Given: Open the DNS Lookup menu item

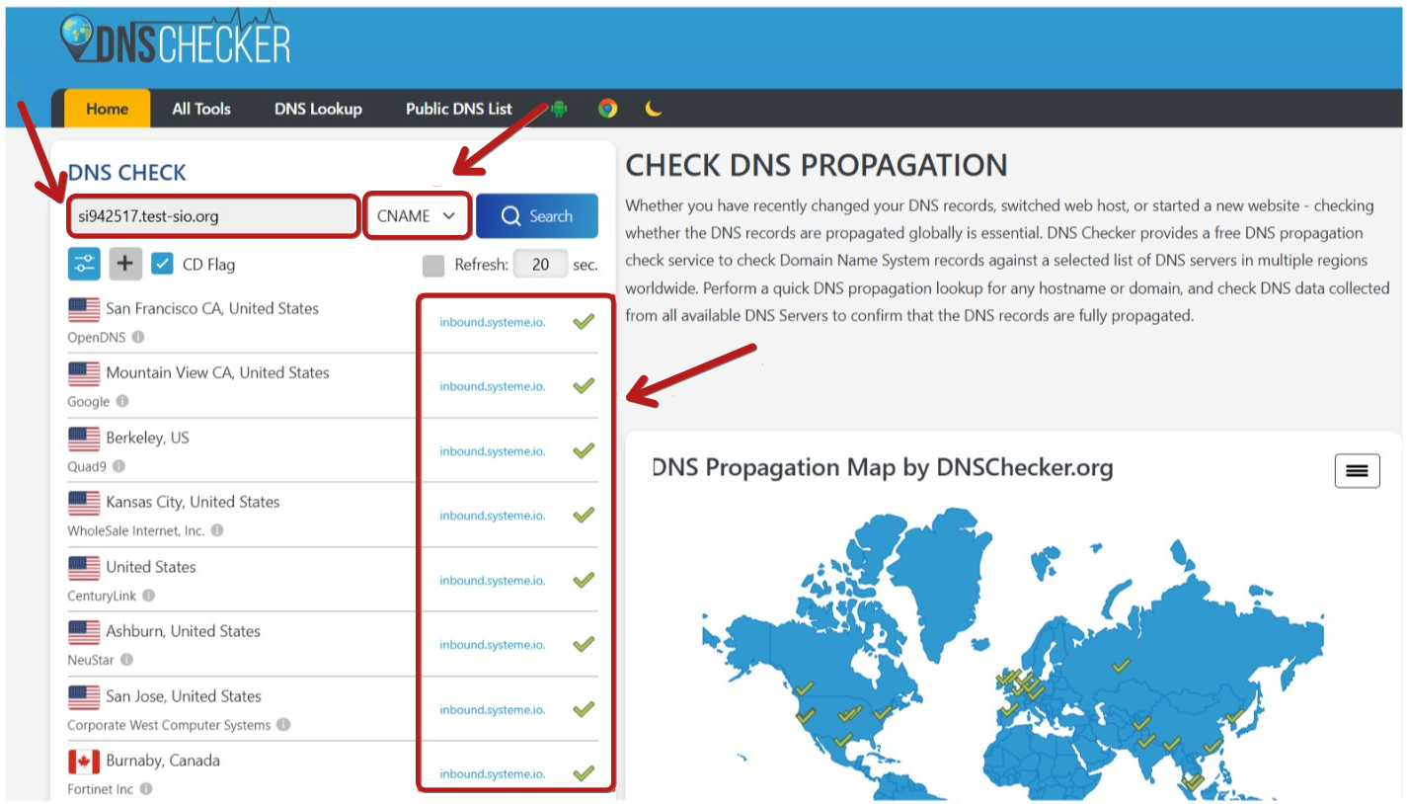Looking at the screenshot, I should pos(318,109).
